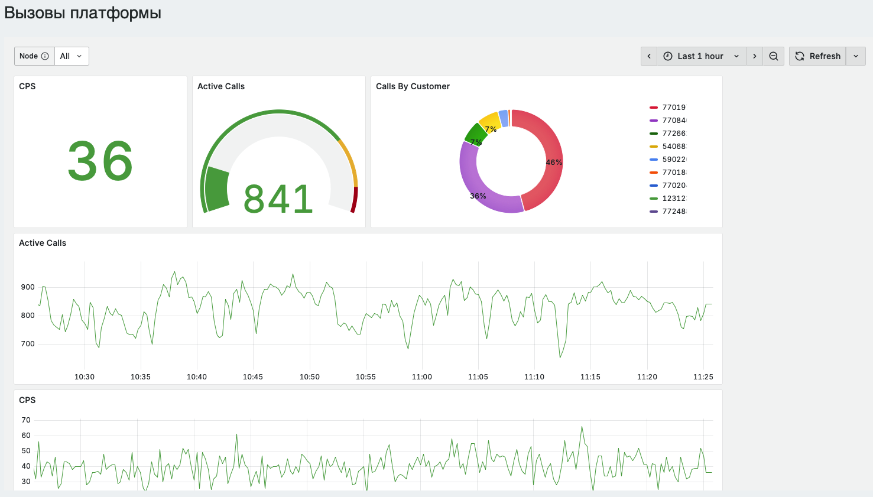The height and width of the screenshot is (497, 873).
Task: Click the yellow legend swatch for 54068
Action: pos(654,147)
